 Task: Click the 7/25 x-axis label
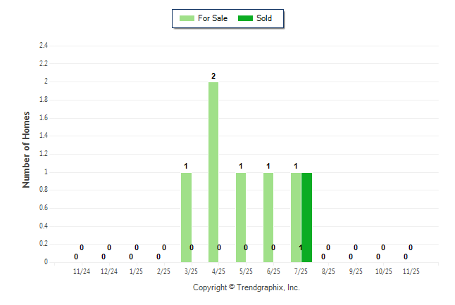tap(301, 271)
